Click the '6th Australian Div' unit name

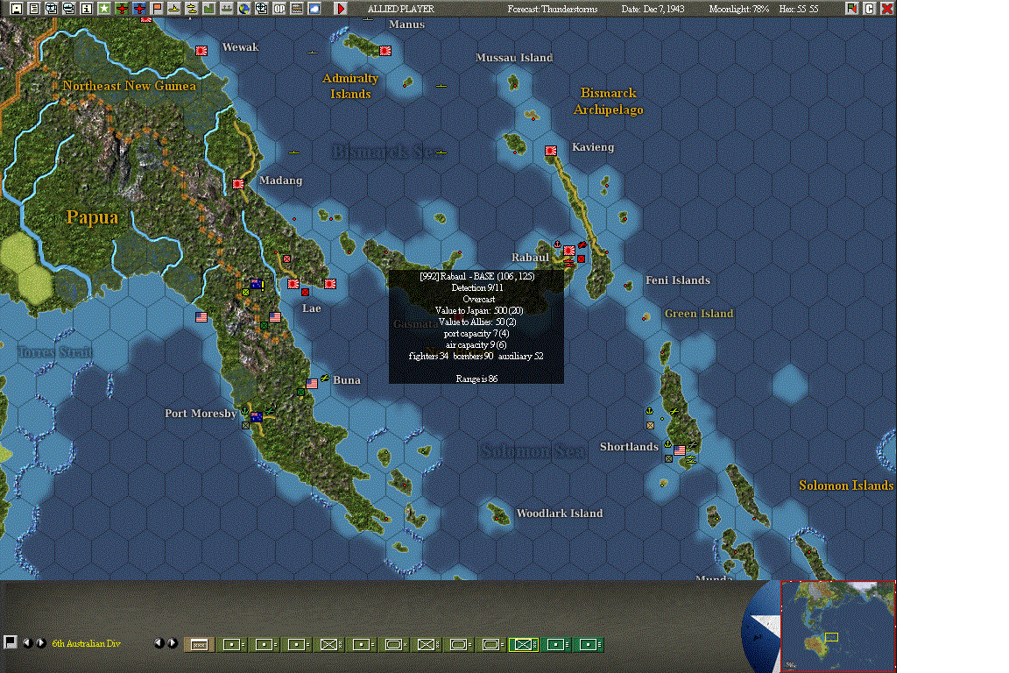[x=86, y=643]
